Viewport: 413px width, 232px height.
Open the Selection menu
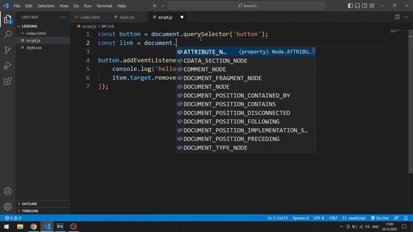[x=46, y=6]
